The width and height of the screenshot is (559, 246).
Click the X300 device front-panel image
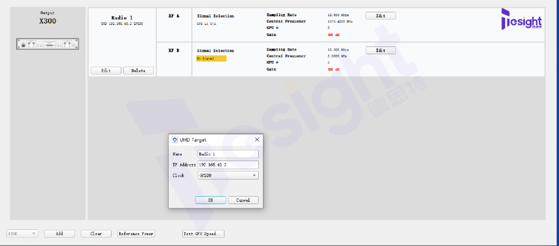(48, 44)
